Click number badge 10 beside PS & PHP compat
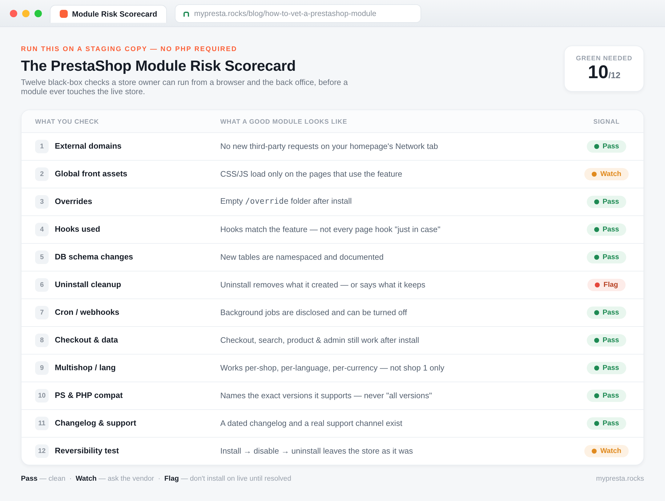The width and height of the screenshot is (665, 501). point(42,395)
